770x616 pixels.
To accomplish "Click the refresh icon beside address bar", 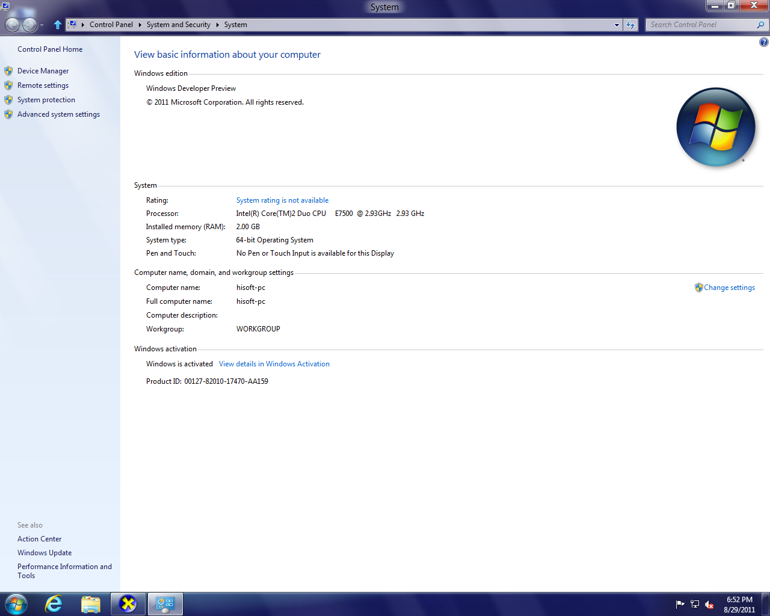I will click(630, 25).
